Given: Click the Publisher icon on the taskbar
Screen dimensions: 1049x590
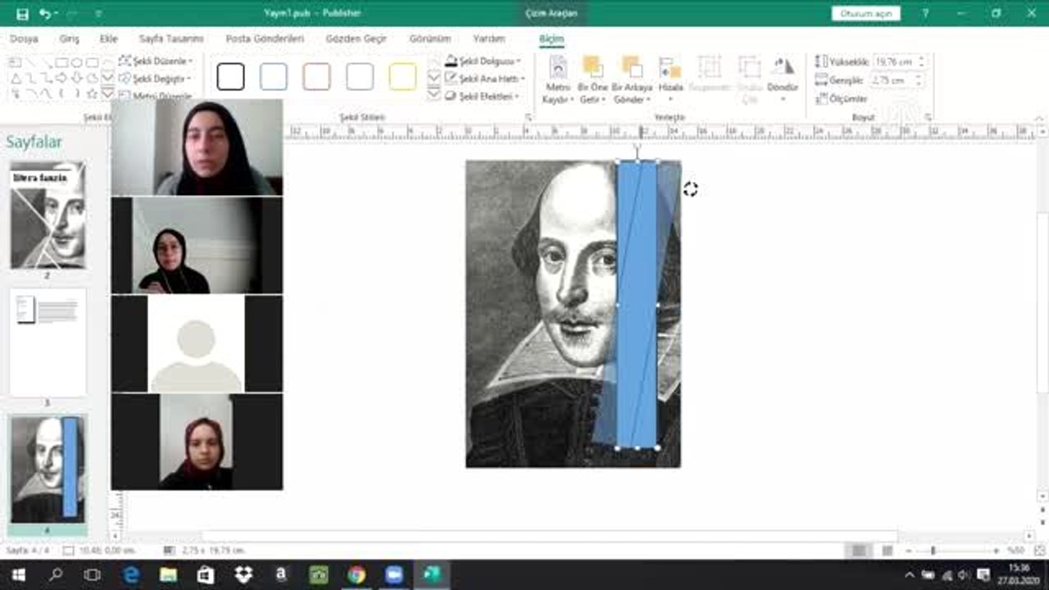Looking at the screenshot, I should [432, 574].
